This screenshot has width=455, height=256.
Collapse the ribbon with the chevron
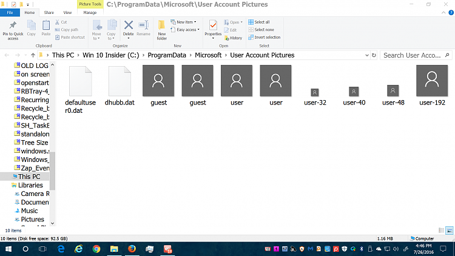[443, 13]
